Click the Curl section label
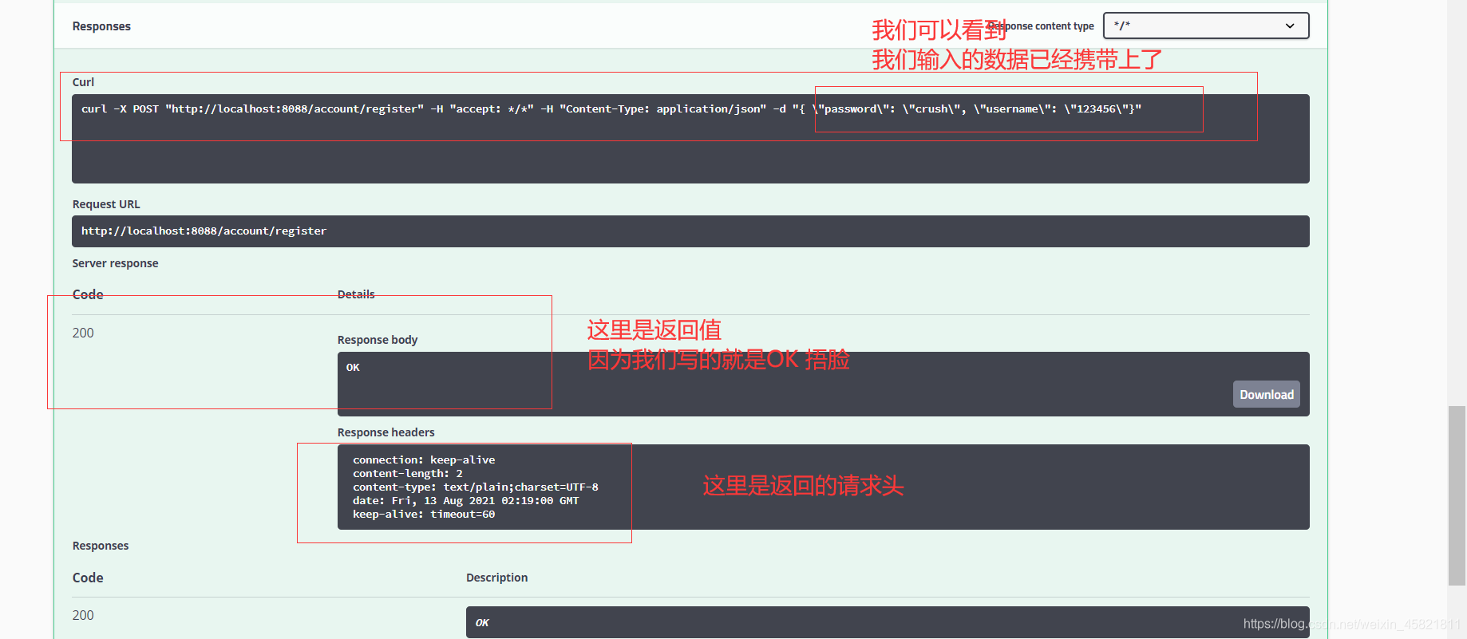The image size is (1467, 639). (83, 82)
